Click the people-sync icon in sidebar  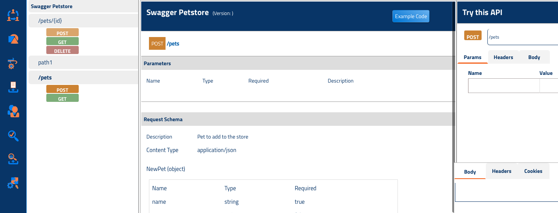pos(13,15)
